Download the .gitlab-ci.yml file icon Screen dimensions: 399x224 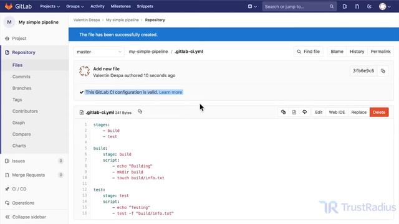tap(305, 112)
